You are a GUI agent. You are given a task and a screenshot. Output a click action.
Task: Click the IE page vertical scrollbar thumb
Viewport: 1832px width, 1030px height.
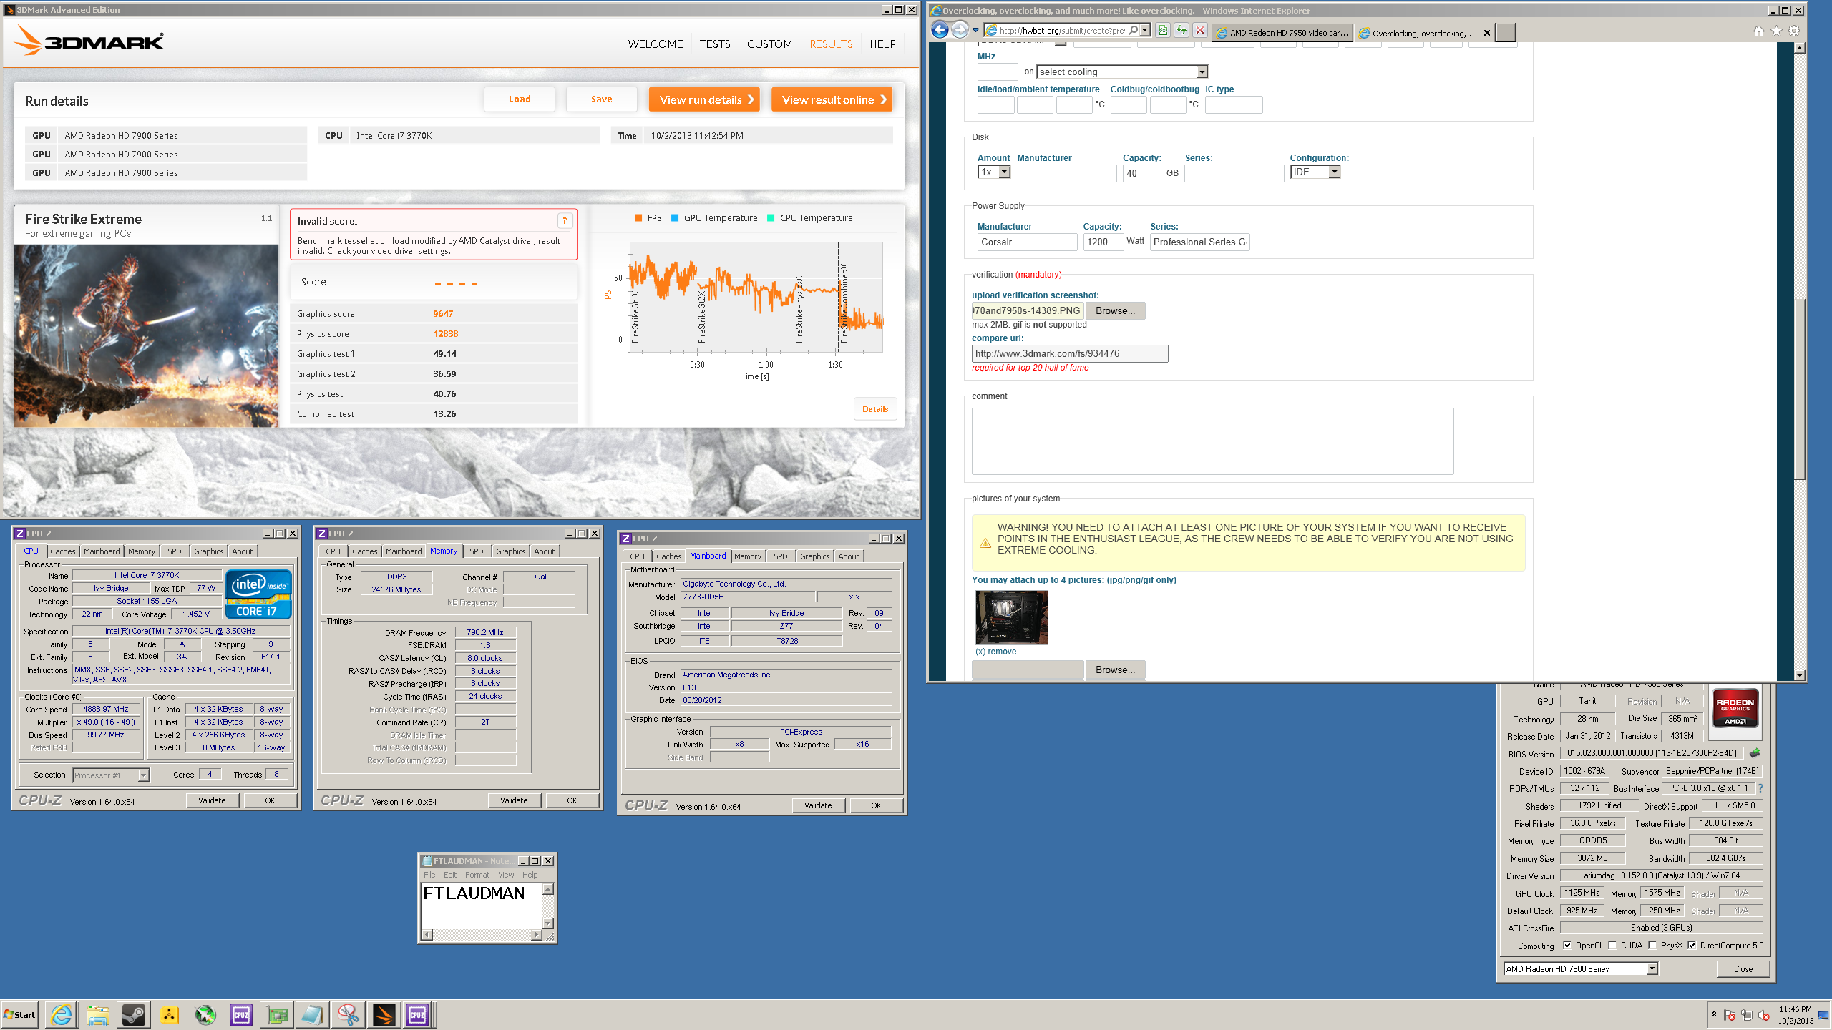(x=1799, y=388)
